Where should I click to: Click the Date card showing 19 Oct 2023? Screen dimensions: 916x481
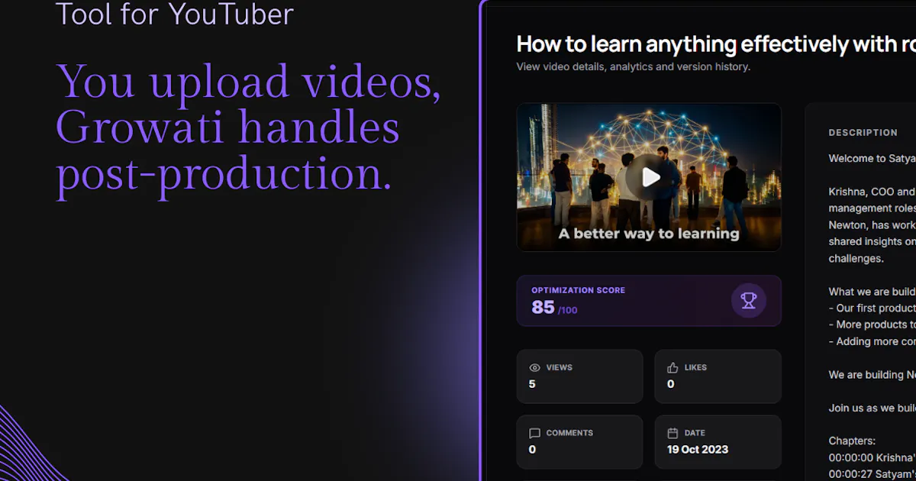pos(718,442)
